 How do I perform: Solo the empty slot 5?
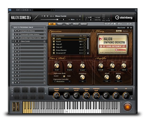pos(19,45)
